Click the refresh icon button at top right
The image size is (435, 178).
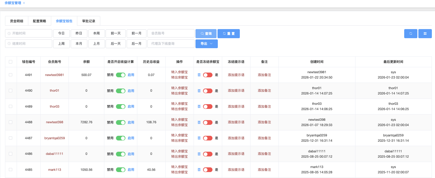pos(410,33)
